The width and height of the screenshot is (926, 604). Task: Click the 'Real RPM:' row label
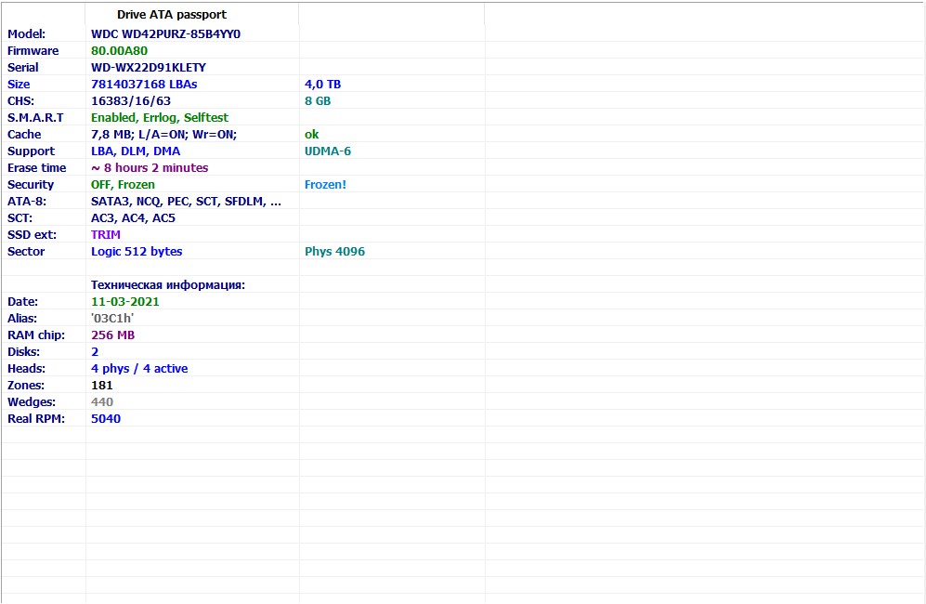36,418
